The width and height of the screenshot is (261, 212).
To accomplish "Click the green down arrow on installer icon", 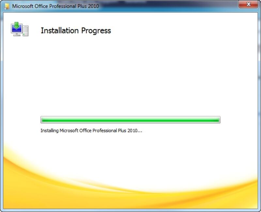I will pyautogui.click(x=16, y=25).
